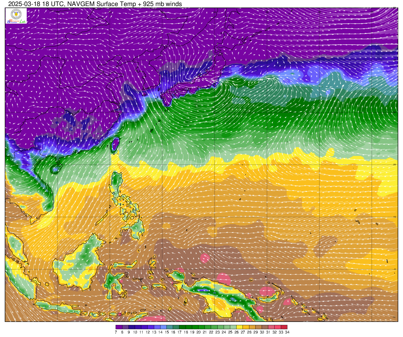The width and height of the screenshot is (403, 337).
Task: Click Taiwan island on the map
Action: click(x=115, y=145)
